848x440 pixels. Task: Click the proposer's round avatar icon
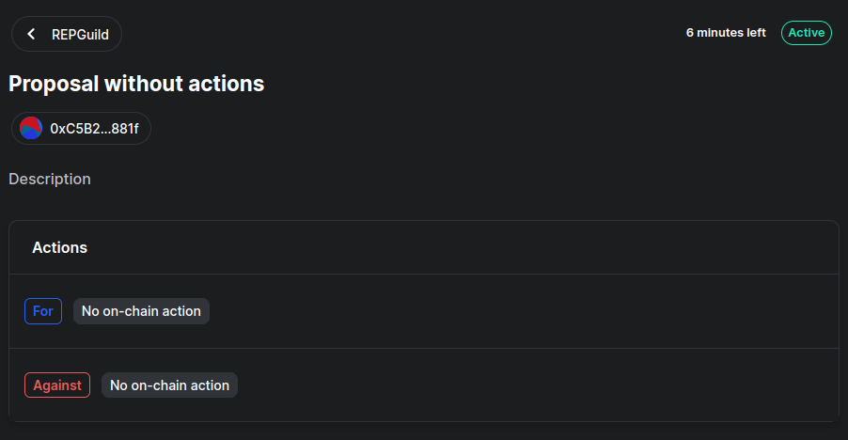[x=31, y=128]
